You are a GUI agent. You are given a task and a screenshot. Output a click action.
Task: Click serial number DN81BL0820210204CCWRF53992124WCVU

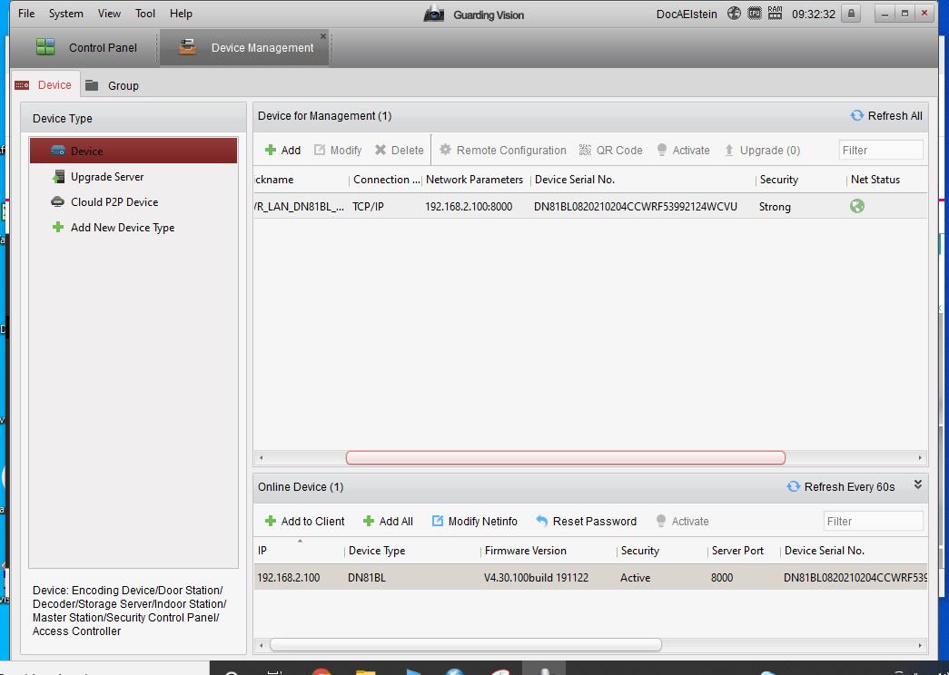[x=636, y=206]
